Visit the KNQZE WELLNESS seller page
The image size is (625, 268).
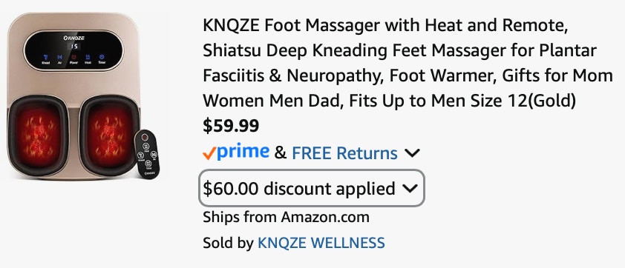point(321,243)
